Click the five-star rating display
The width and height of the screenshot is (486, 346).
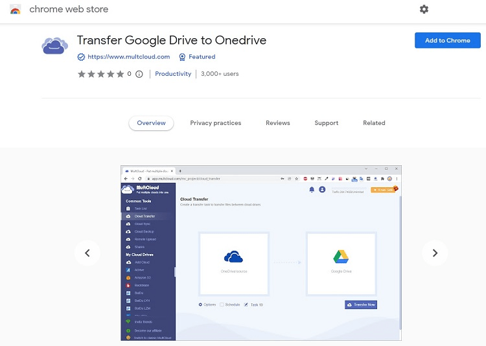100,74
